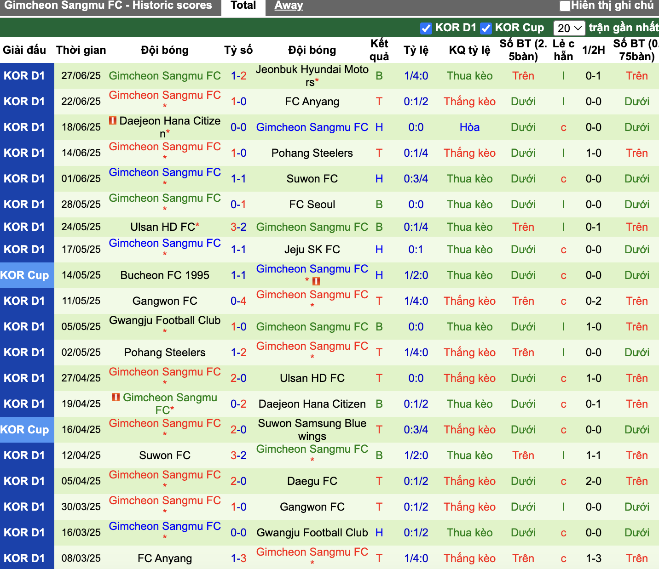Open Jeju SK FC team link
Screen dimensions: 659x569
click(x=312, y=250)
